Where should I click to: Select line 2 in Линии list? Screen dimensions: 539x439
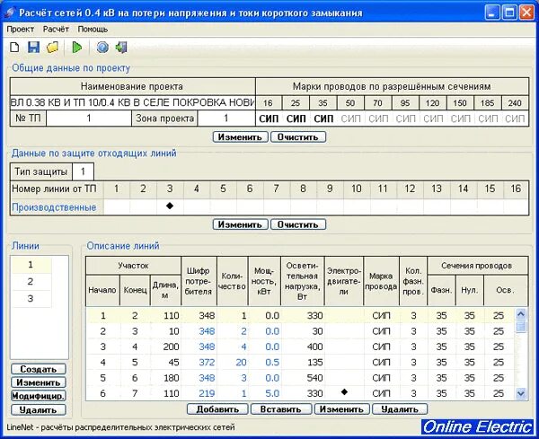pyautogui.click(x=31, y=281)
